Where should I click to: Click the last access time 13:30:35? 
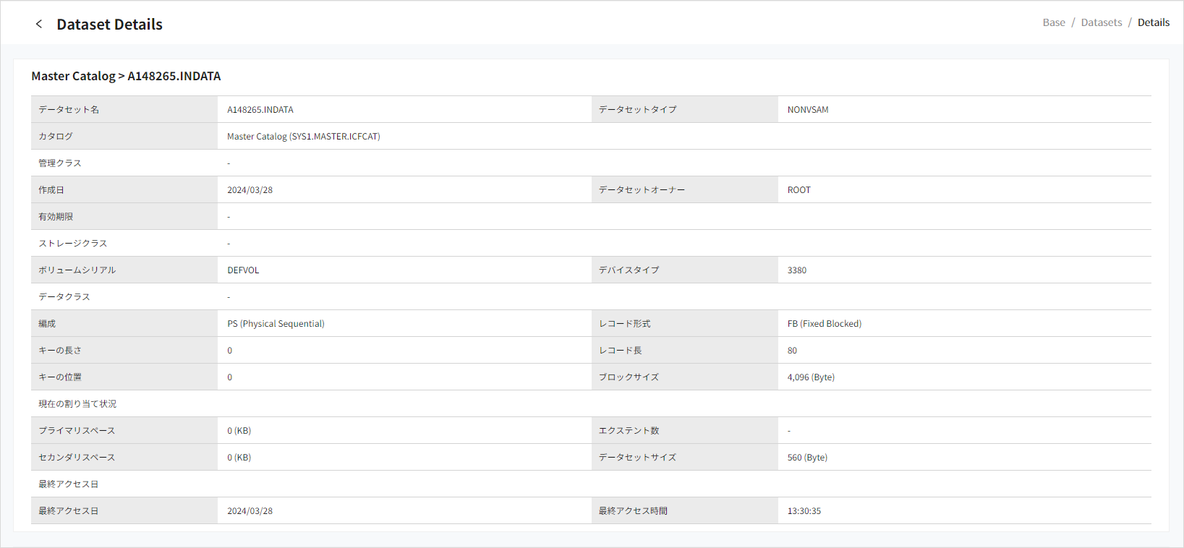pyautogui.click(x=804, y=511)
